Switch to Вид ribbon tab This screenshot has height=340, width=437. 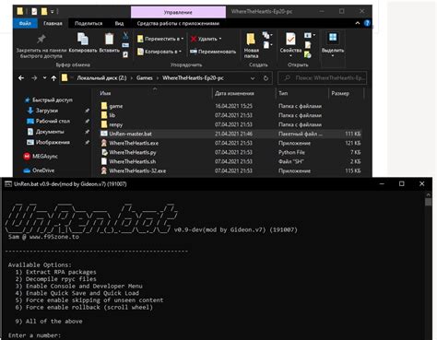pos(119,23)
